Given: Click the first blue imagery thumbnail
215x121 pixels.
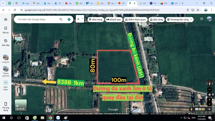Looking at the screenshot, I should pyautogui.click(x=196, y=109).
